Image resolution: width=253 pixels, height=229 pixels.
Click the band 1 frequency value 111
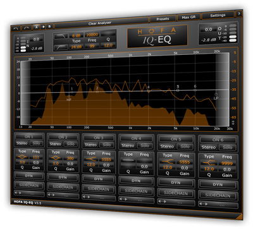(x=36, y=157)
